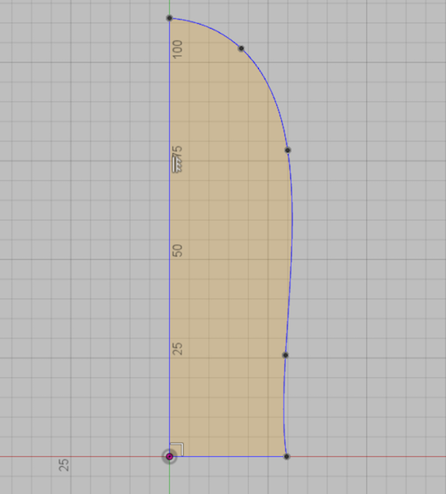Image resolution: width=446 pixels, height=494 pixels.
Task: Click the '25' label beside the vertical line
Action: click(178, 349)
